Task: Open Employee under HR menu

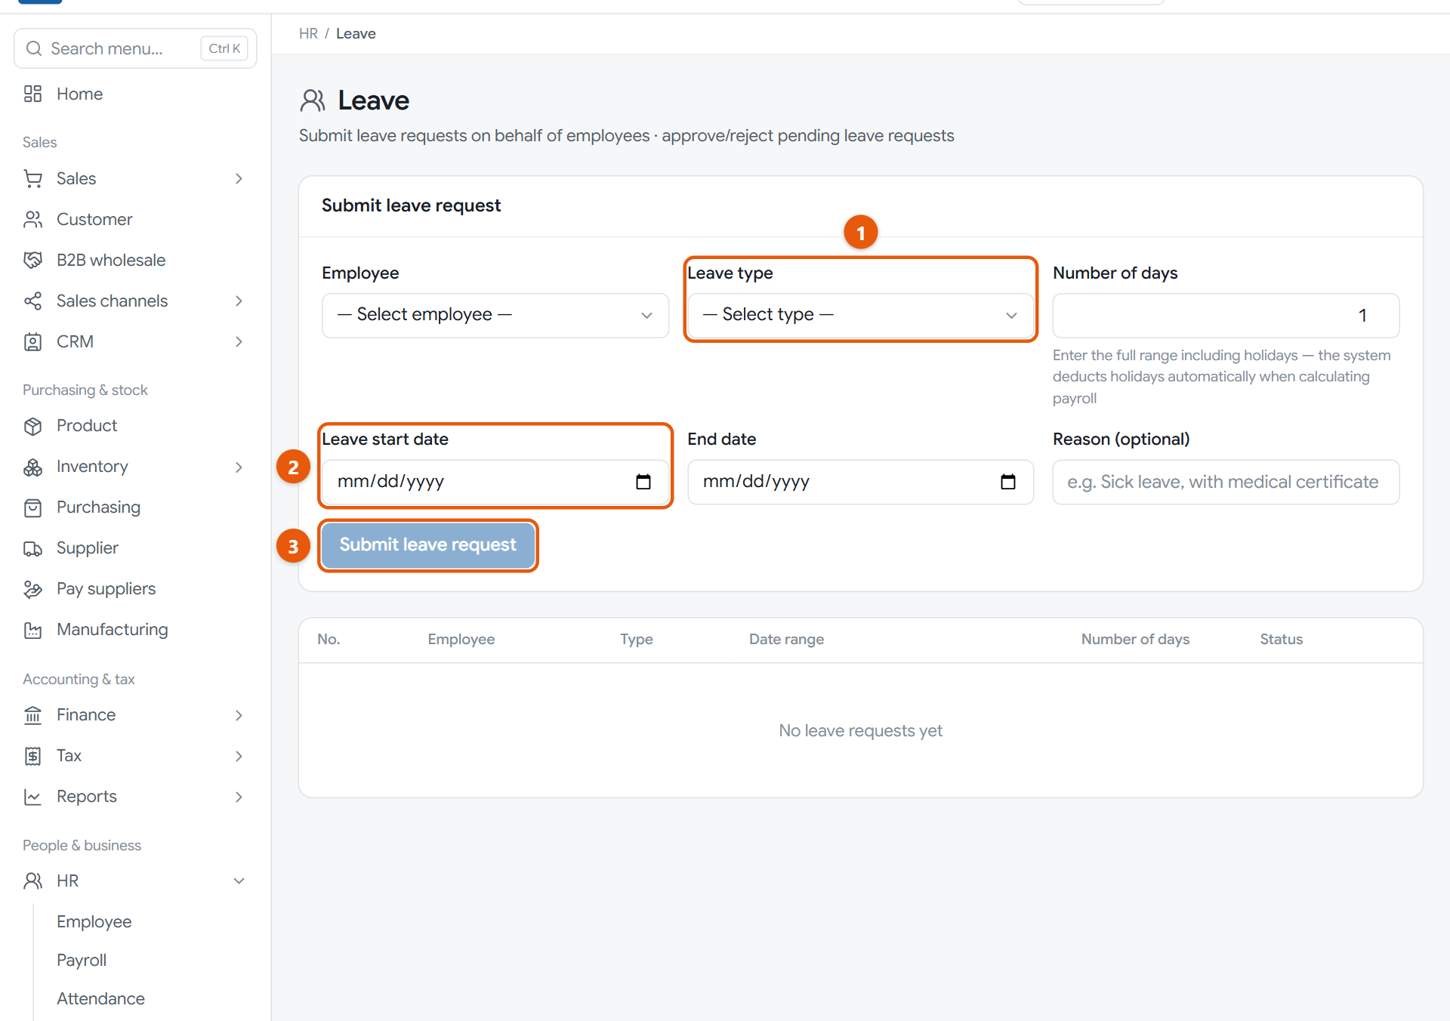Action: 94,922
